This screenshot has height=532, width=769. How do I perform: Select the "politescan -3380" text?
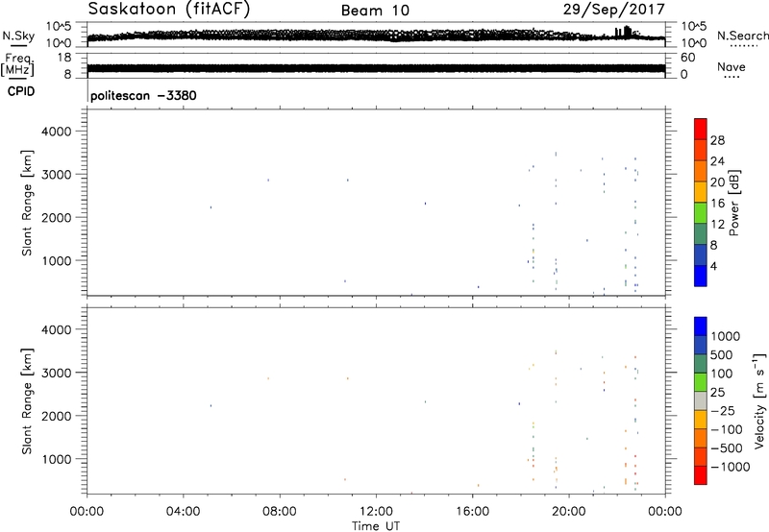pos(143,95)
